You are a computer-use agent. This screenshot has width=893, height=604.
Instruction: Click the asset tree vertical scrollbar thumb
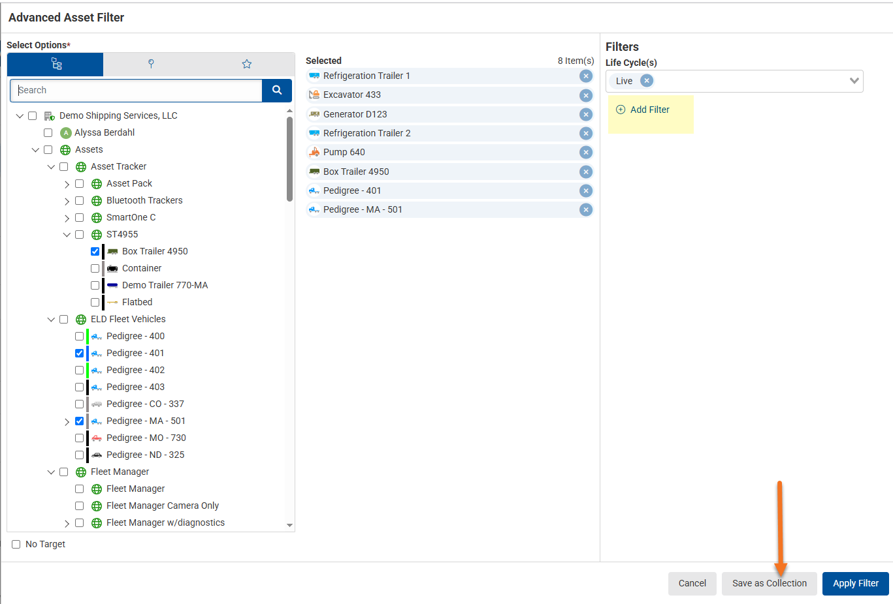tap(289, 159)
